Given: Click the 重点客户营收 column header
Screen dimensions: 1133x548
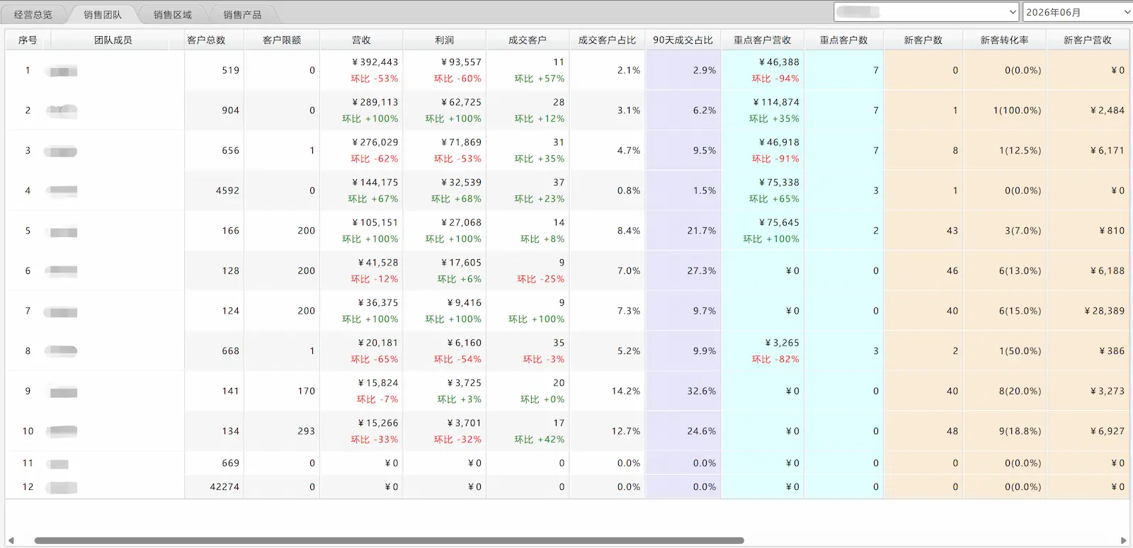Looking at the screenshot, I should point(763,40).
